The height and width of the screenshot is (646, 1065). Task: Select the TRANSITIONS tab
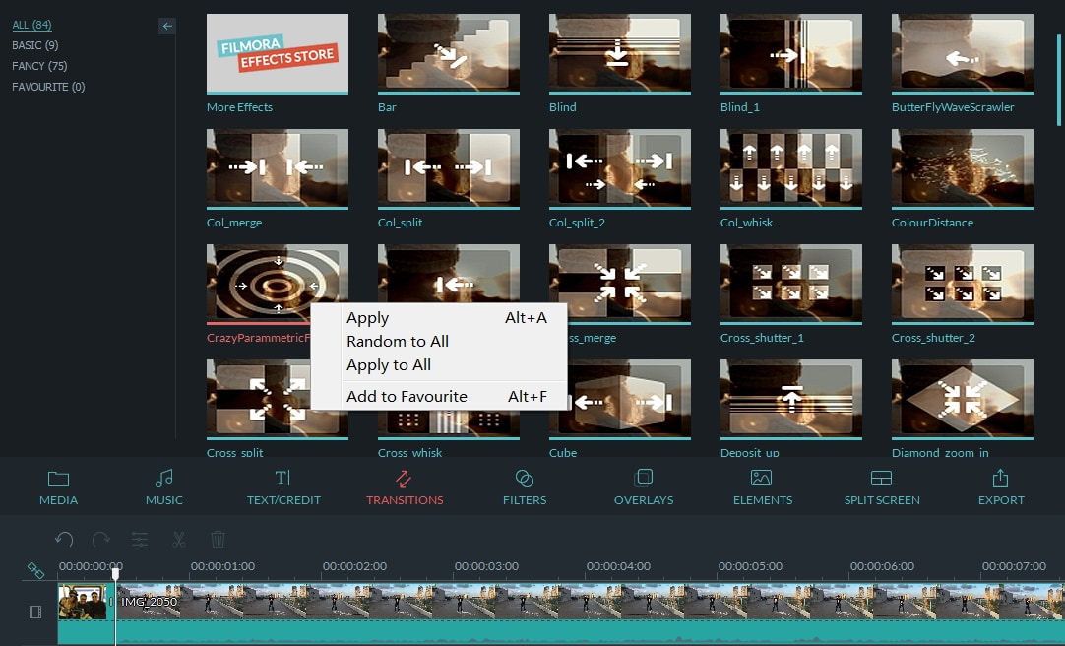pos(405,487)
